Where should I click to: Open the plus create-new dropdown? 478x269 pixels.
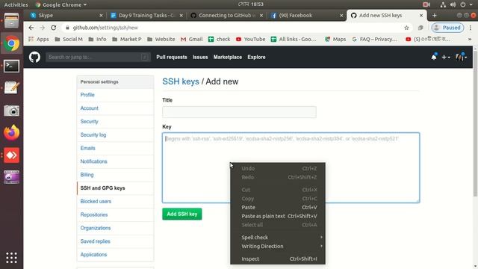pyautogui.click(x=446, y=57)
